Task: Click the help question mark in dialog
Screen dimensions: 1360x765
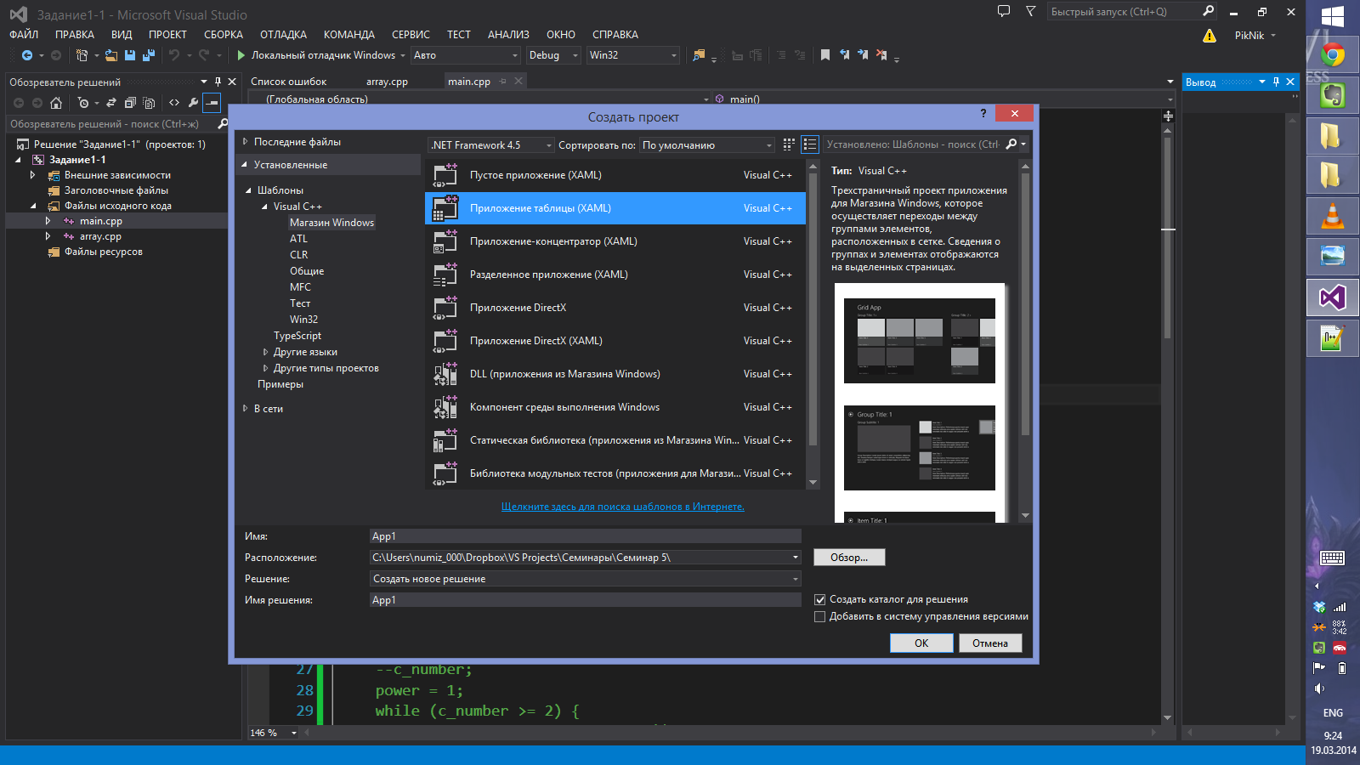Action: tap(983, 113)
